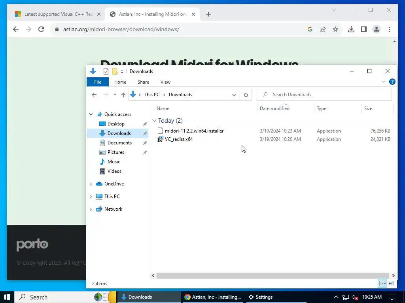Expand the OneDrive node
Viewport: 405px width, 303px height.
(91, 184)
